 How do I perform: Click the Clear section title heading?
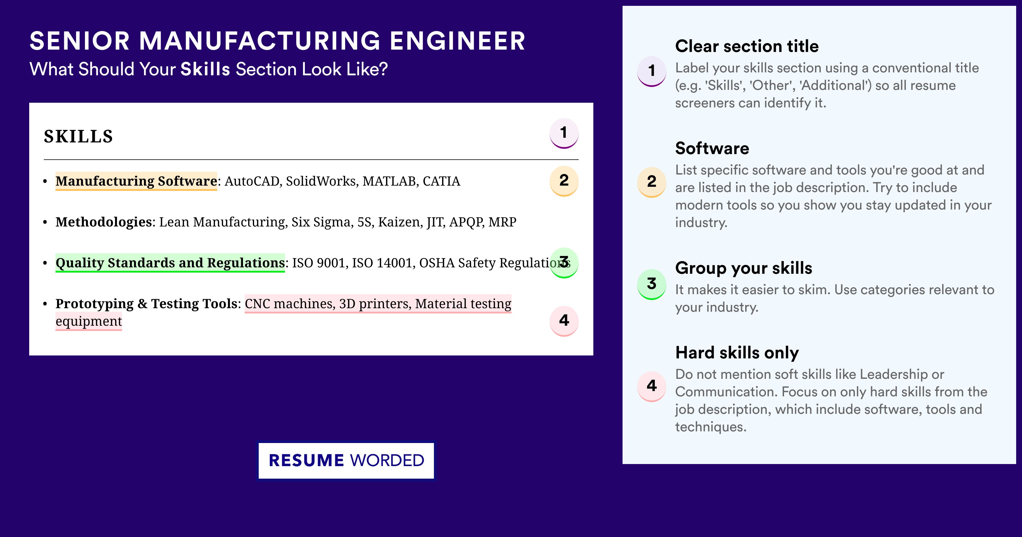747,46
